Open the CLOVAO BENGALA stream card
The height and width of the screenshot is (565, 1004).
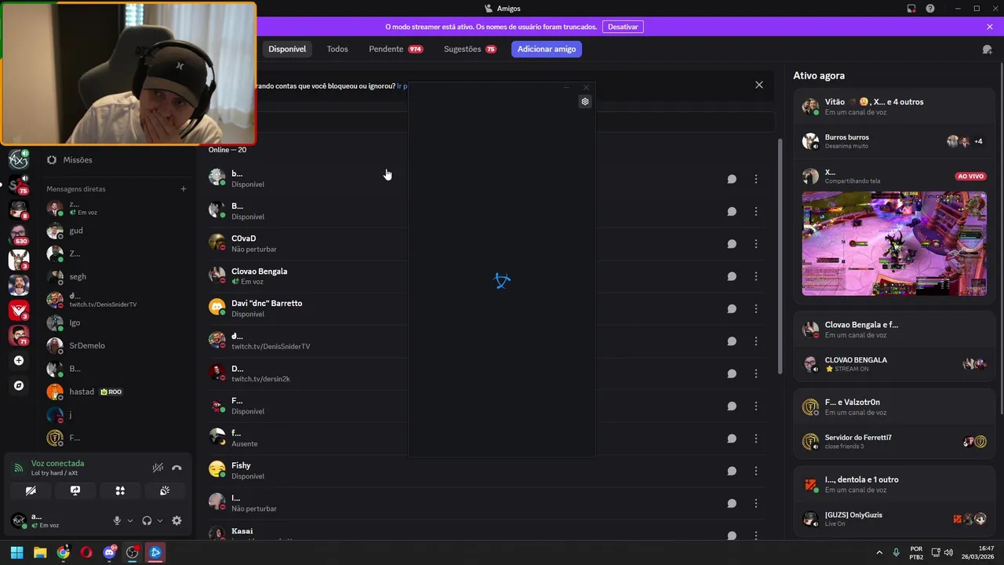tap(893, 364)
